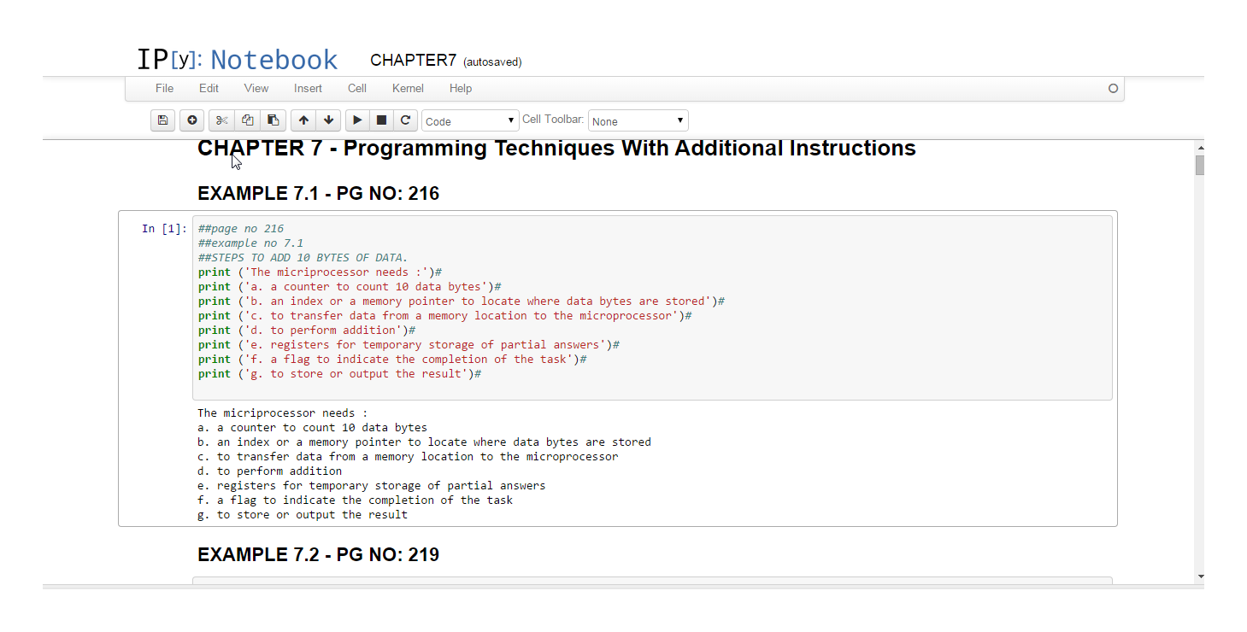Click scrollbar down arrow of notebook
This screenshot has width=1247, height=632.
point(1200,577)
